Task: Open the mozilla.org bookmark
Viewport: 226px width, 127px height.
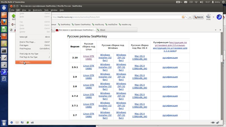Action: [98, 25]
